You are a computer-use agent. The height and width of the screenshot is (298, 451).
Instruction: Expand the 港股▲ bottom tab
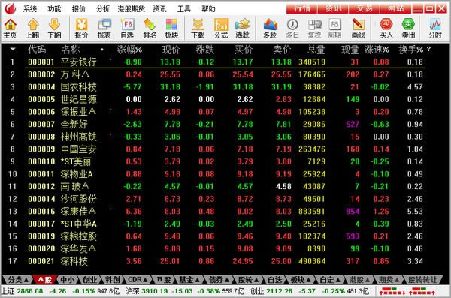coord(359,279)
